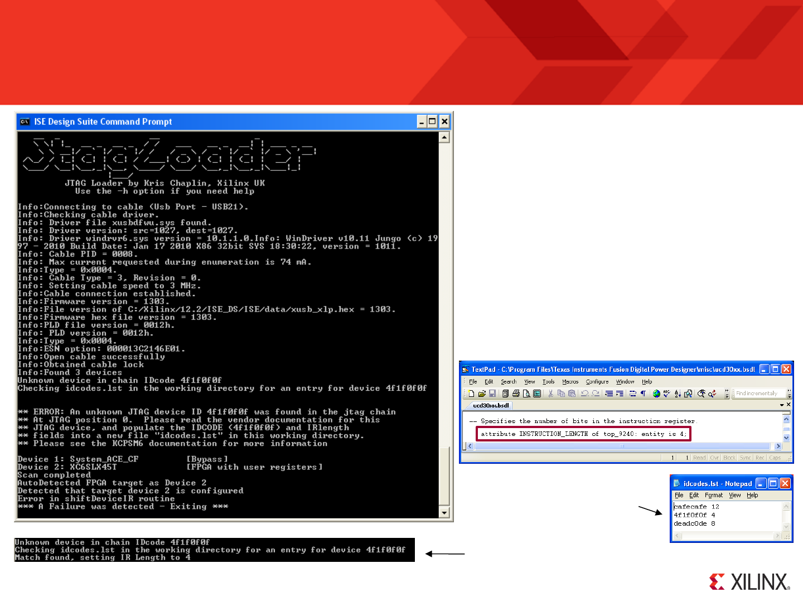Click Command Prompt scrollbar up arrow
The image size is (803, 602).
click(444, 137)
